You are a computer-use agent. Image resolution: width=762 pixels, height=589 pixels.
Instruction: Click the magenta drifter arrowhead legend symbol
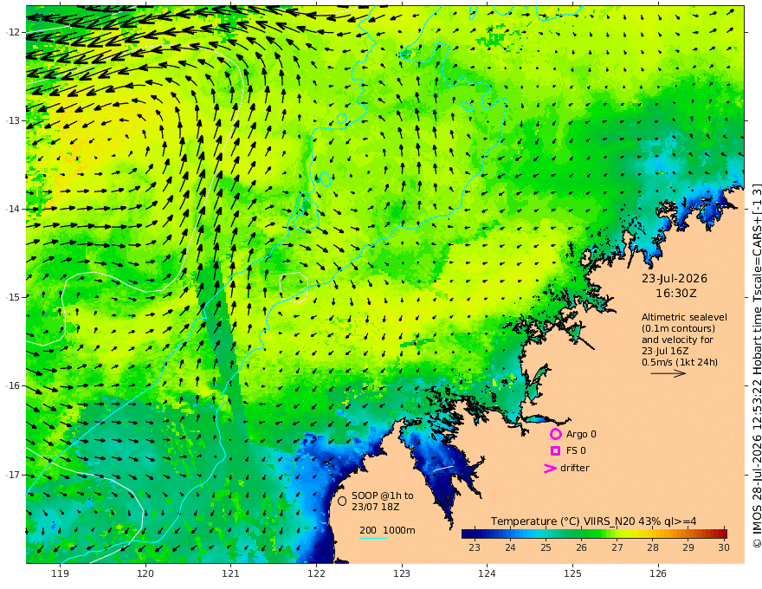coord(550,468)
